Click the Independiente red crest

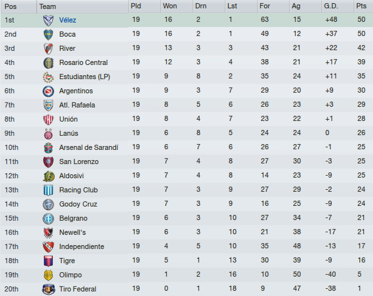coord(48,247)
